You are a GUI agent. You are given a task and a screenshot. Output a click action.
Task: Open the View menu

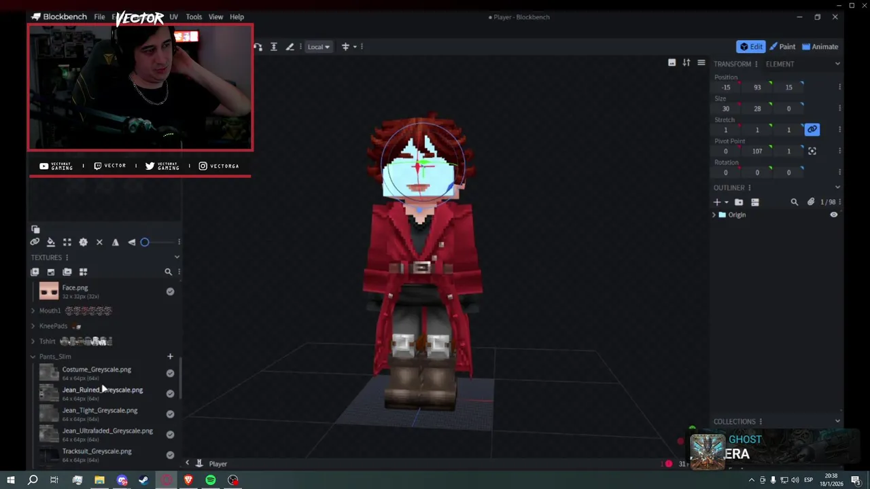[x=215, y=17]
